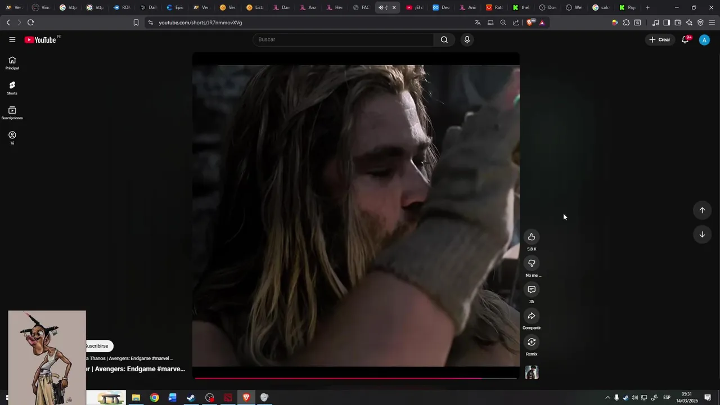Open the media control music note icon
720x405 pixels.
655,22
